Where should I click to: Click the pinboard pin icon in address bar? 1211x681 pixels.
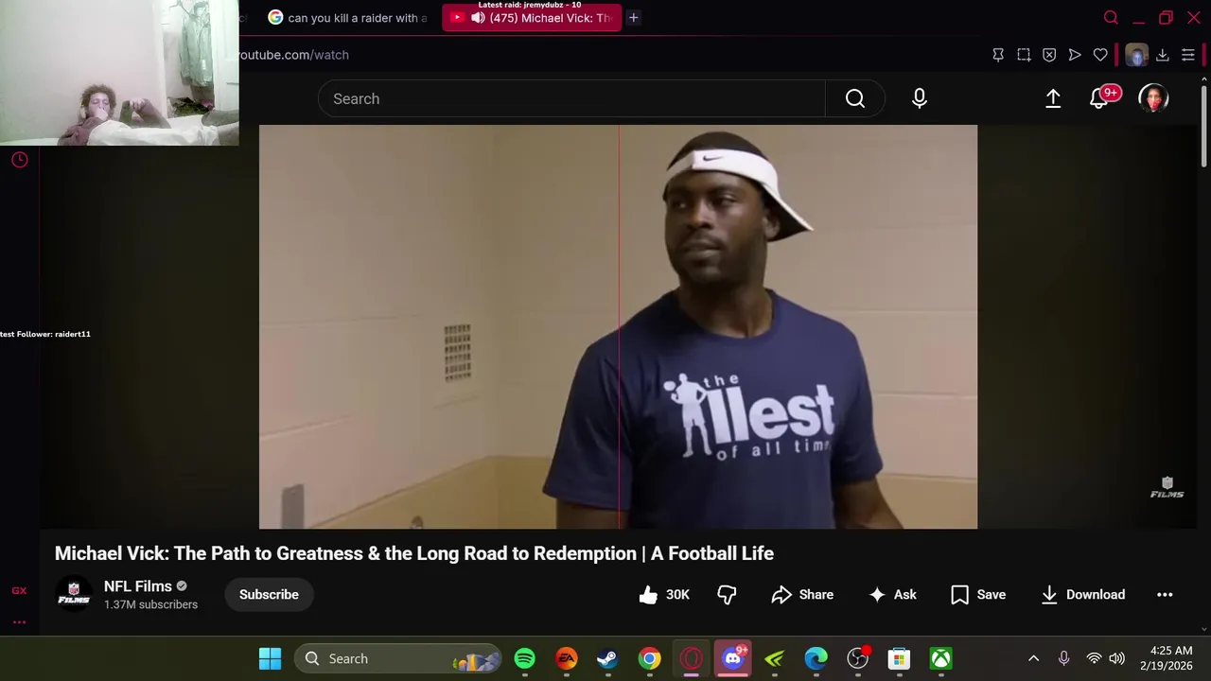(x=998, y=55)
